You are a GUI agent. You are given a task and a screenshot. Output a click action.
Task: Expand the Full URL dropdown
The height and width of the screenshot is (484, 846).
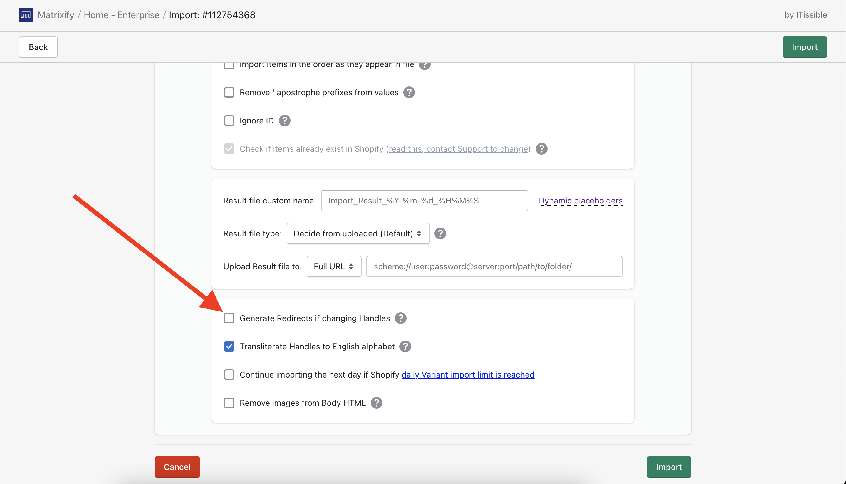[333, 267]
